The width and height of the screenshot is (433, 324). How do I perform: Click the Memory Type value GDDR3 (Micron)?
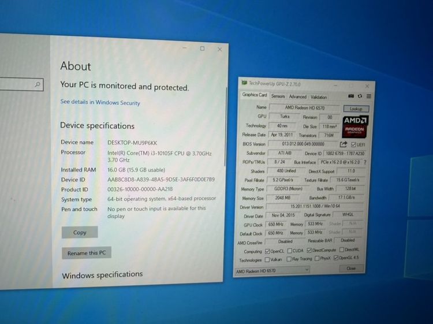288,189
